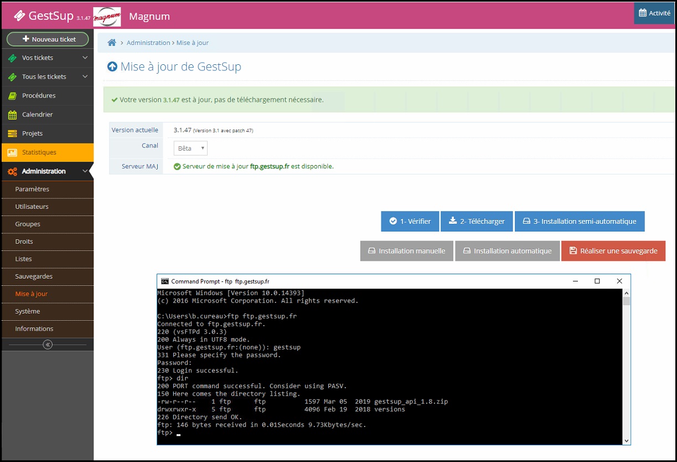Click the Projets sidebar icon
677x462 pixels.
12,134
